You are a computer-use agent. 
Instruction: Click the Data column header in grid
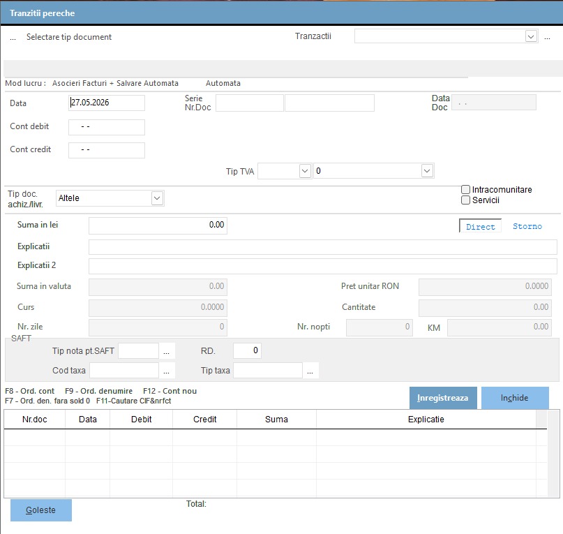coord(88,420)
